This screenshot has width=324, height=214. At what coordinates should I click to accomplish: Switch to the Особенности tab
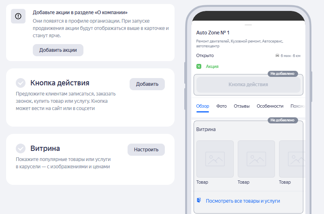[270, 106]
